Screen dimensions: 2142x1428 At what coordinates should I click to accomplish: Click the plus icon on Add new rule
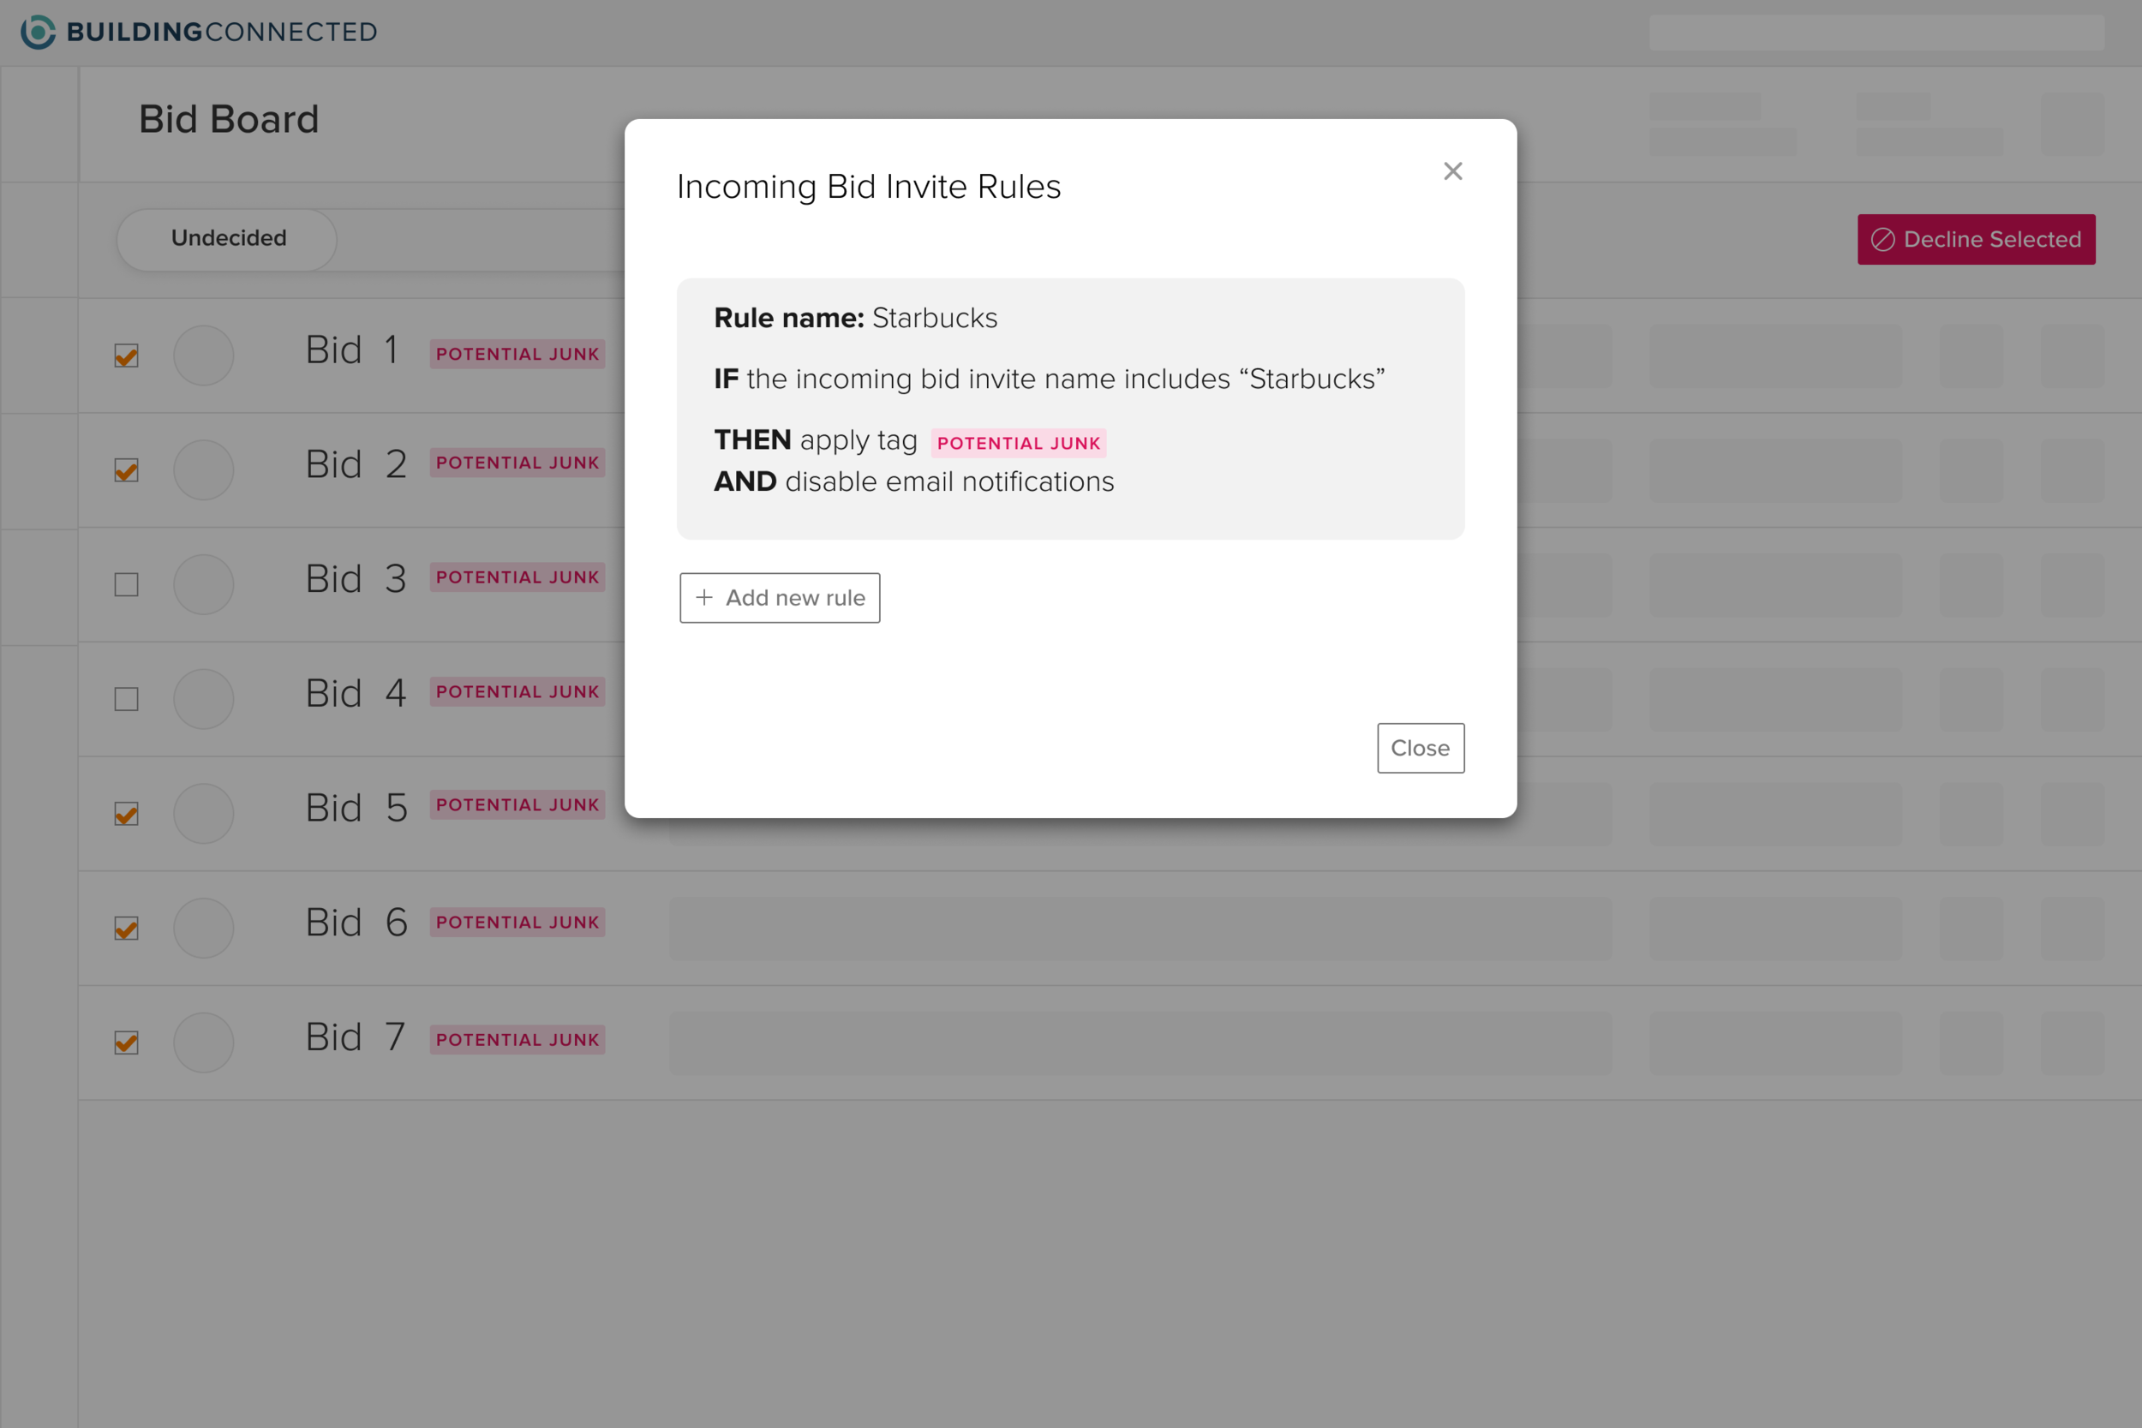click(704, 597)
